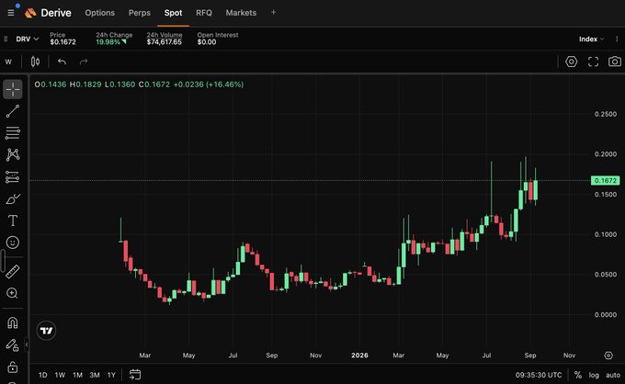Screen dimensions: 625x384
Task: Toggle percentage scale
Action: point(577,375)
